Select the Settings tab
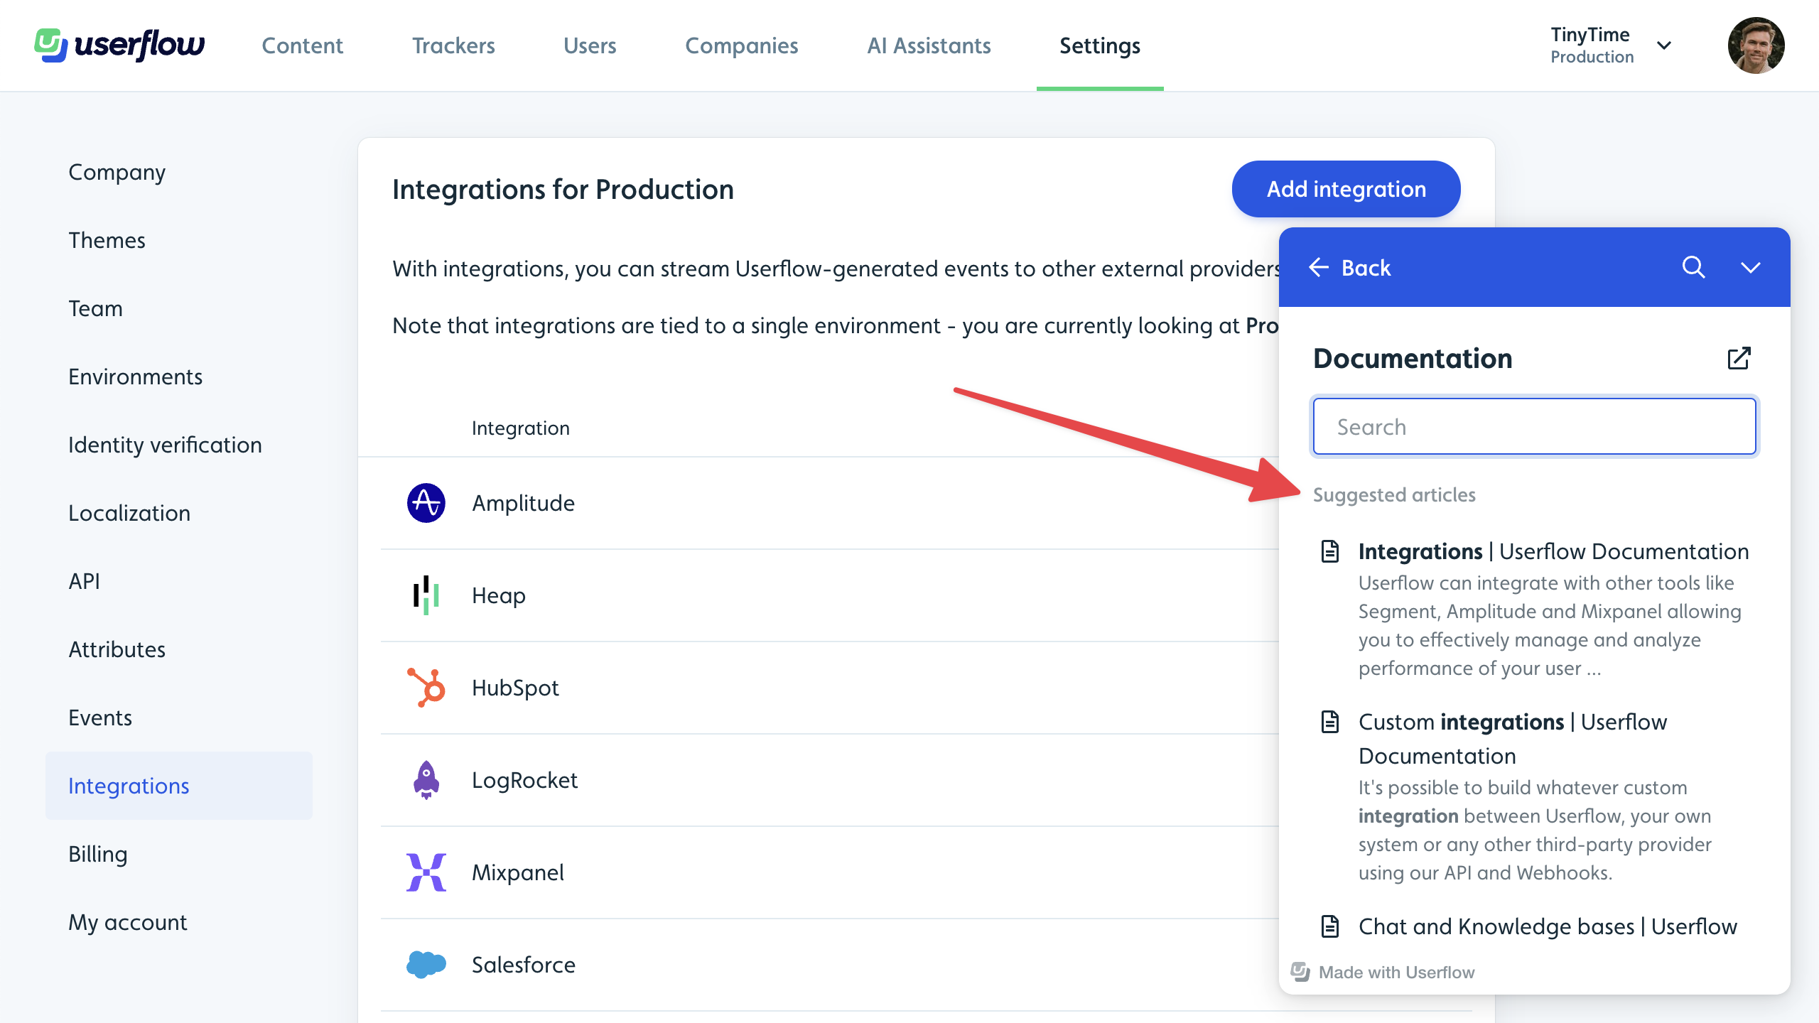The image size is (1819, 1023). [1100, 45]
